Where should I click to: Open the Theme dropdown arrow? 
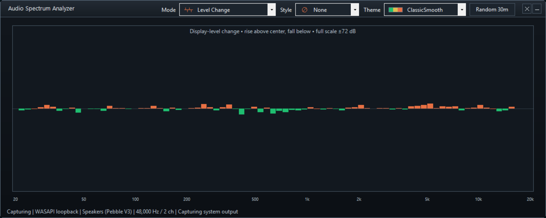pyautogui.click(x=462, y=10)
